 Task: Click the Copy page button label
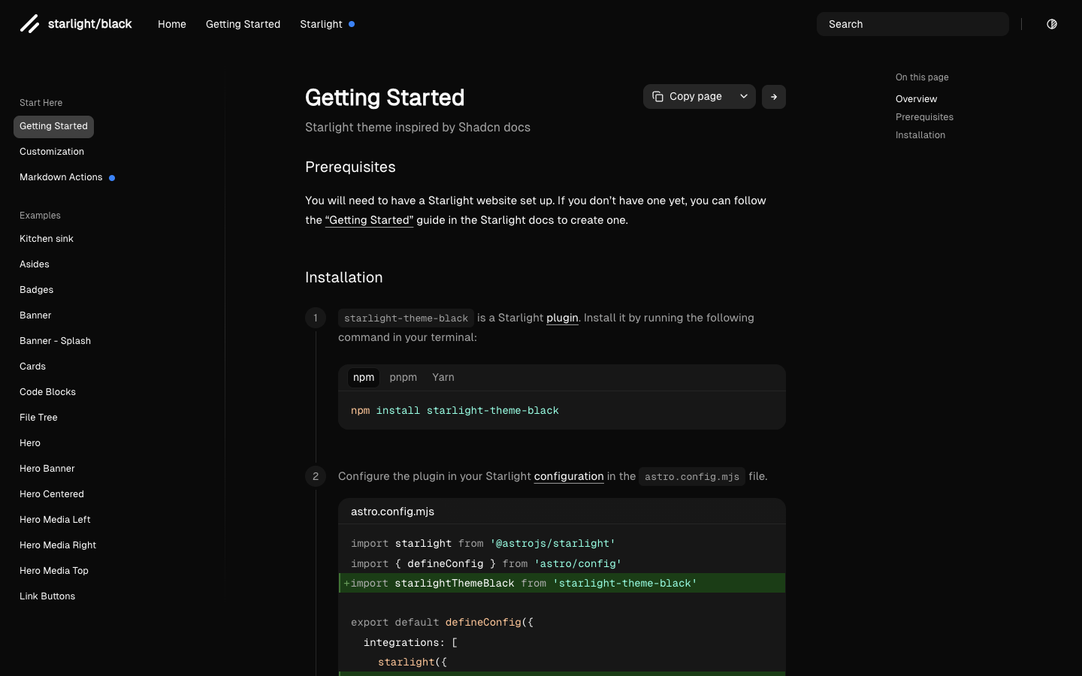pyautogui.click(x=695, y=96)
